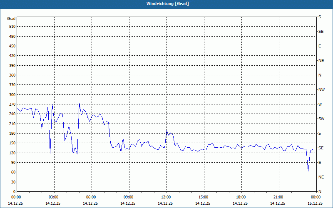Select the 90 y-axis tick label
Viewport: 333px width, 208px height.
(12, 163)
